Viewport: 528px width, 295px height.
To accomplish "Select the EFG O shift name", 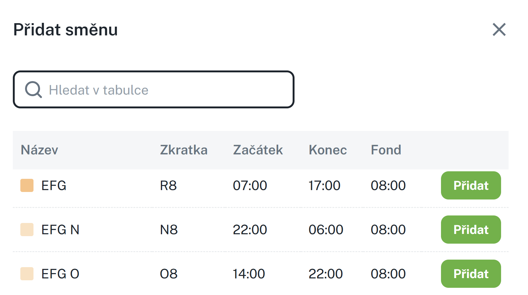I will (60, 274).
